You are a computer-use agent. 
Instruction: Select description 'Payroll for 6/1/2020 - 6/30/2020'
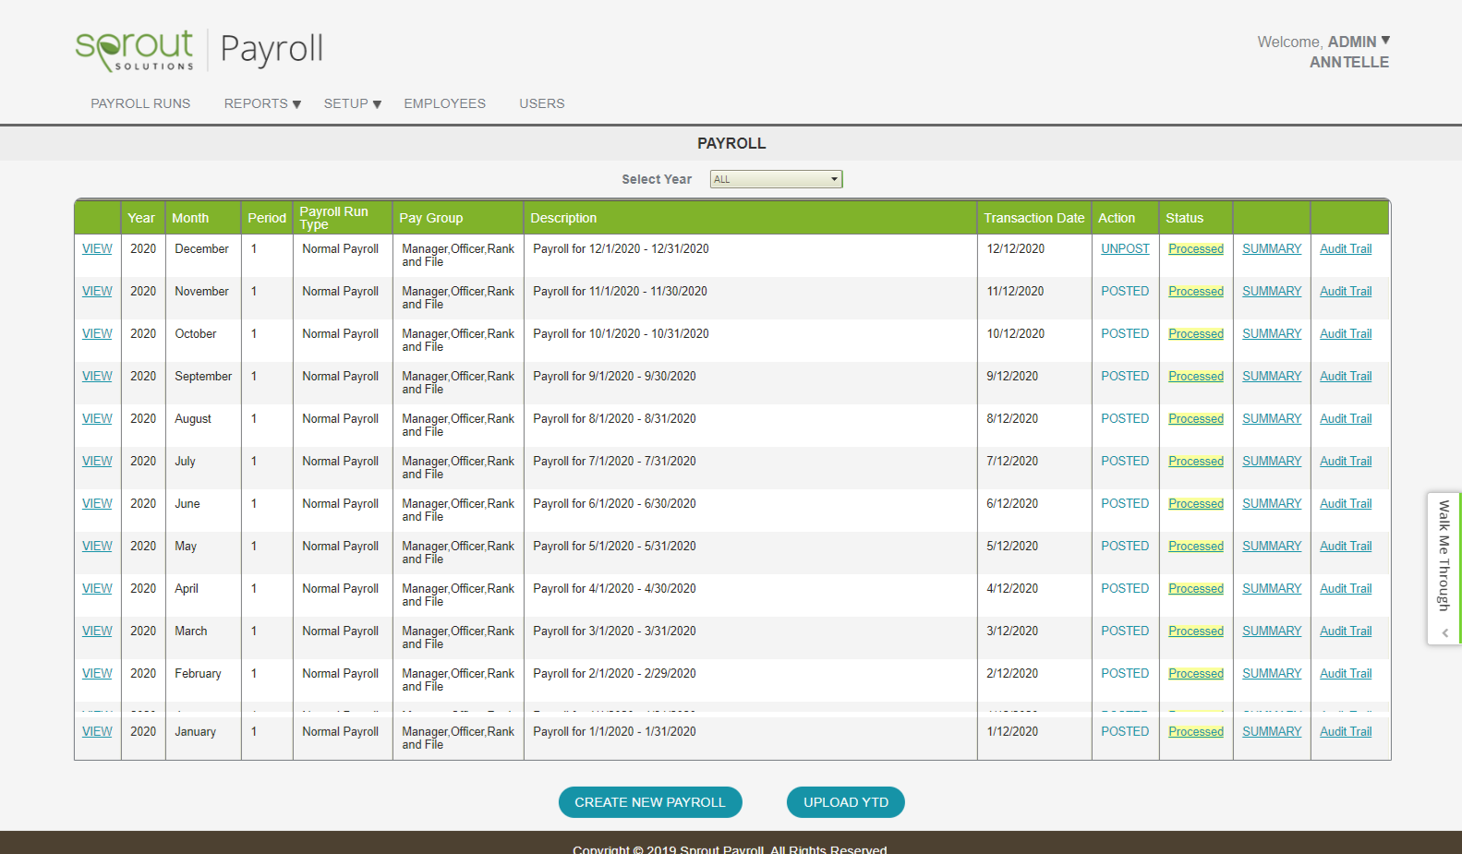click(614, 503)
